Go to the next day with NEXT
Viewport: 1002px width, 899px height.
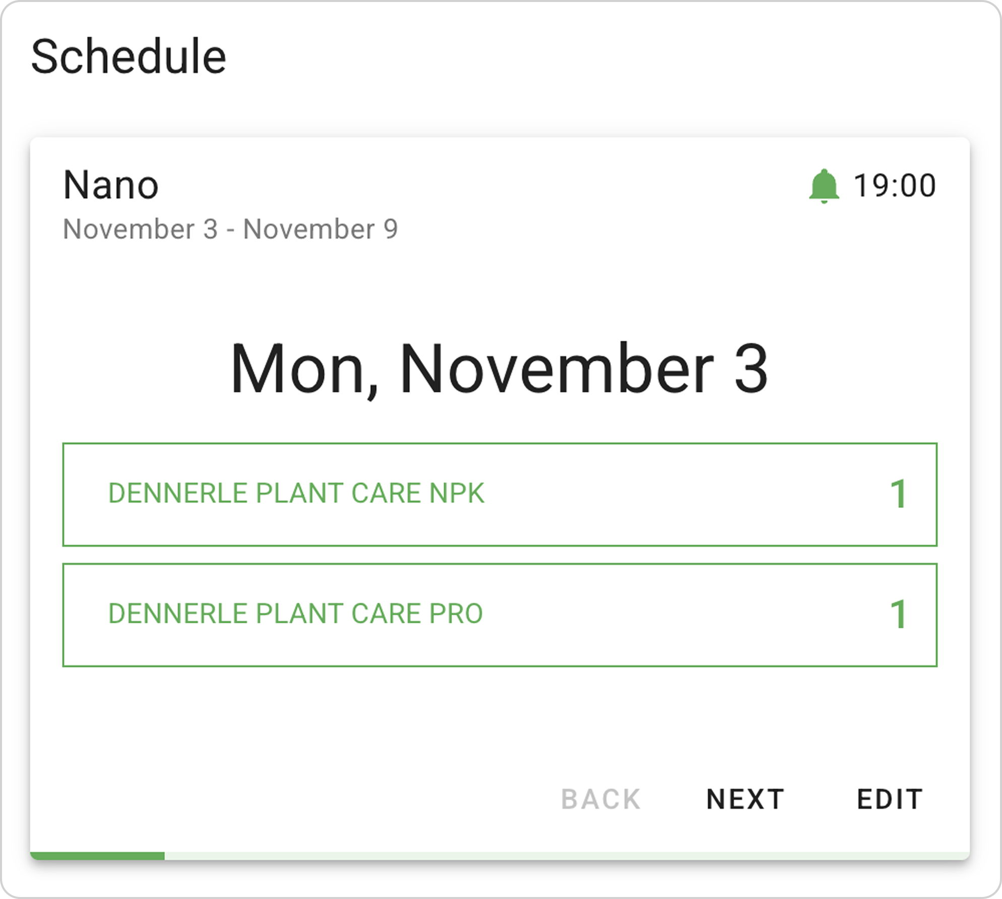tap(745, 799)
